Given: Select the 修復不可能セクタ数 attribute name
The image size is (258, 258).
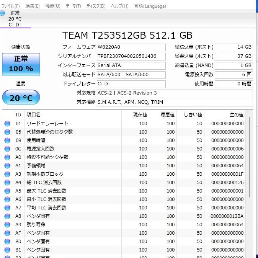Looking at the screenshot, I should pyautogui.click(x=47, y=157).
